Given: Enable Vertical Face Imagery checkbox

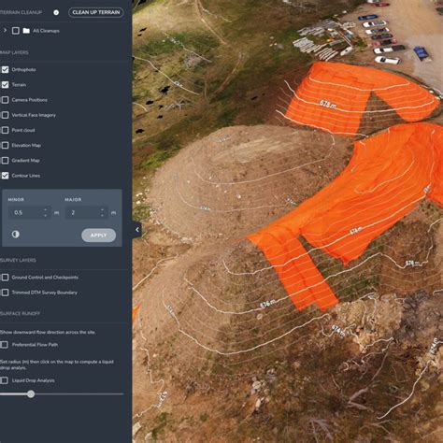Looking at the screenshot, I should point(5,115).
